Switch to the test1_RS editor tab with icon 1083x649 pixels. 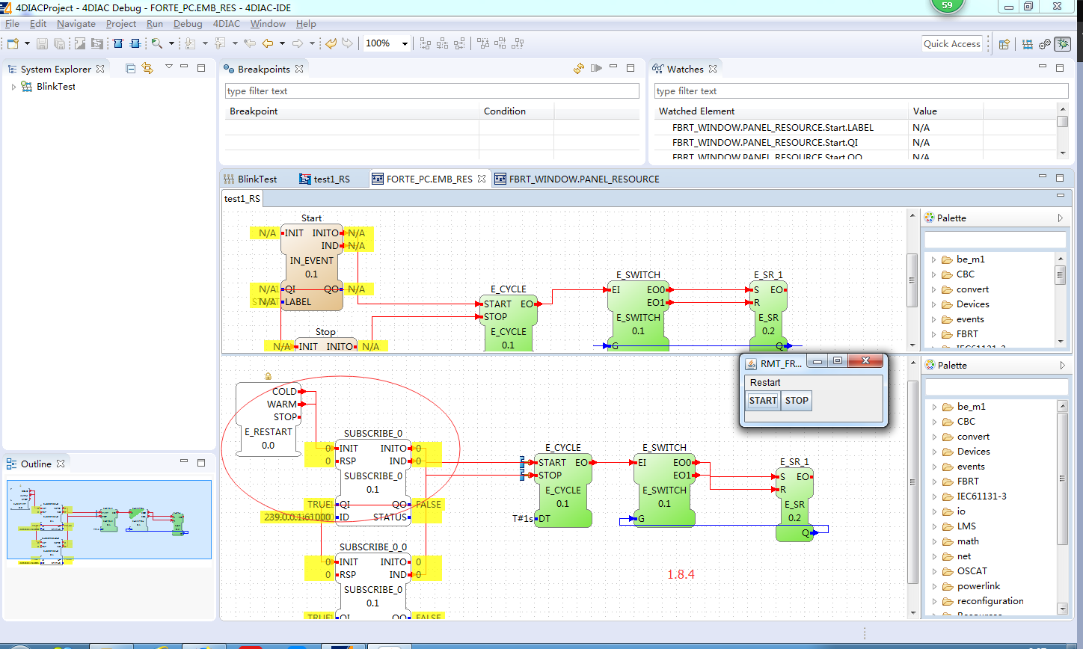tap(325, 179)
